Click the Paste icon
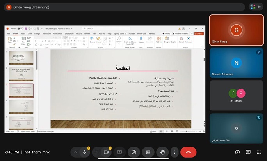The image size is (267, 161). [x=10, y=40]
